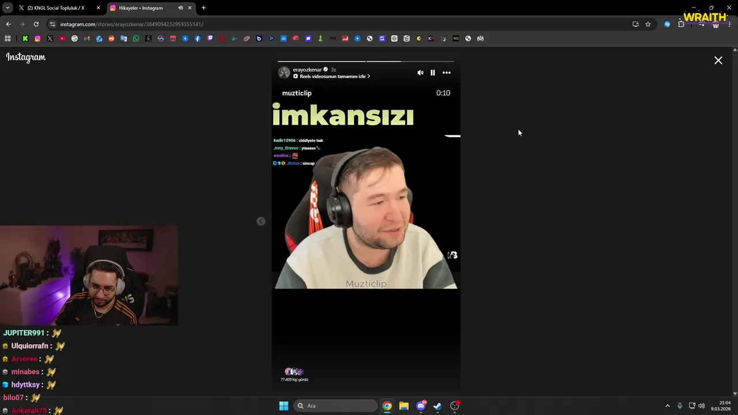
Task: Open Discord from the taskbar
Action: pyautogui.click(x=421, y=406)
